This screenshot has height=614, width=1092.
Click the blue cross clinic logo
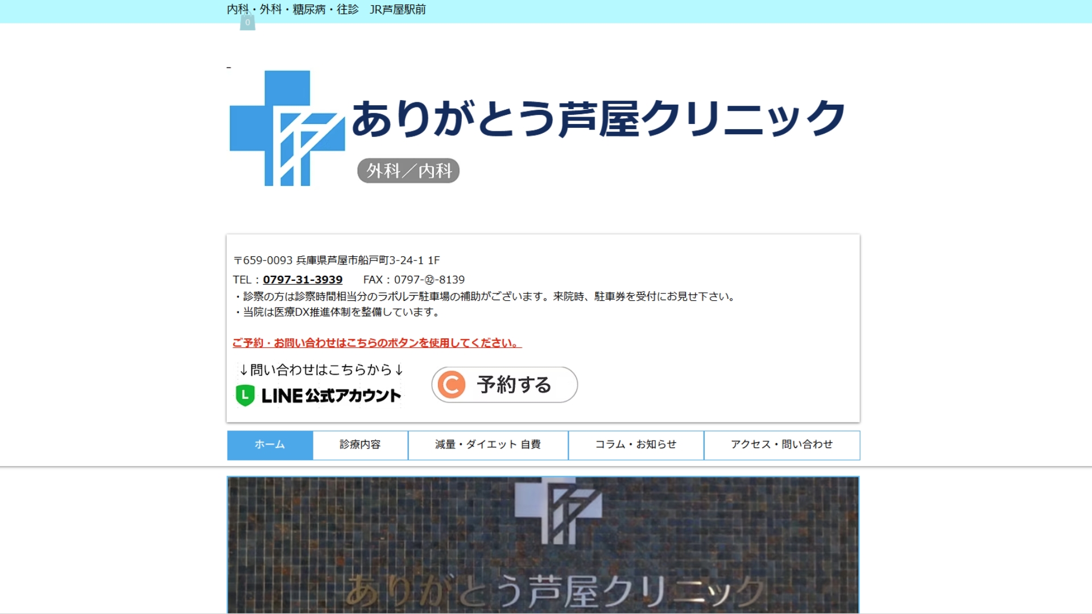coord(287,128)
